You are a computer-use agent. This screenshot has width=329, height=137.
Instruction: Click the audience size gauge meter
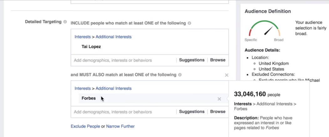click(265, 29)
